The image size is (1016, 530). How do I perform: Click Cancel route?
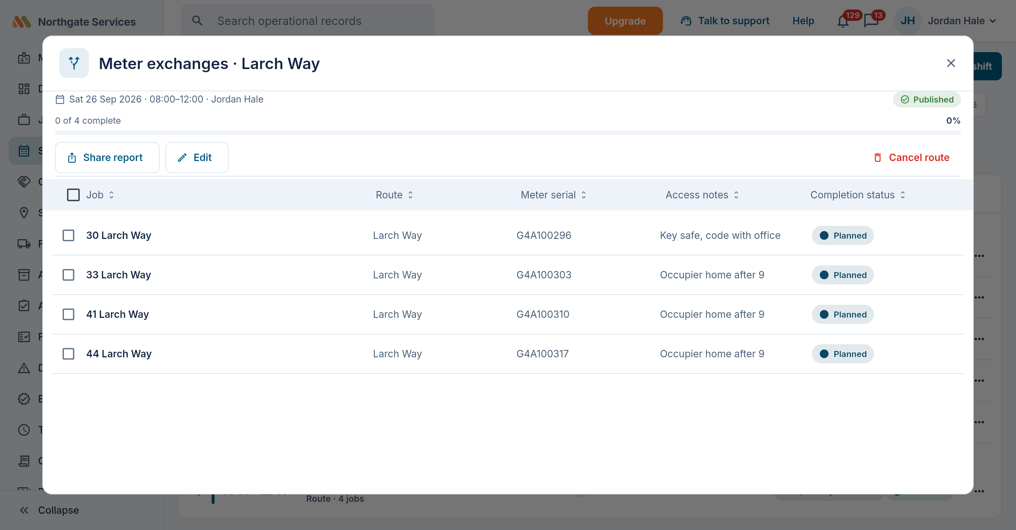912,158
